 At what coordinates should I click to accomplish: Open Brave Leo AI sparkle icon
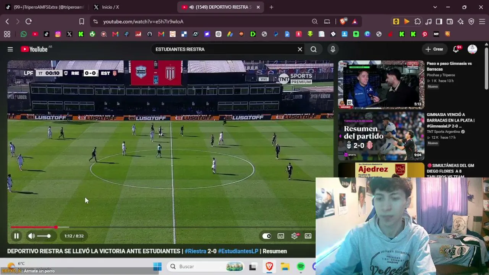coord(461,22)
